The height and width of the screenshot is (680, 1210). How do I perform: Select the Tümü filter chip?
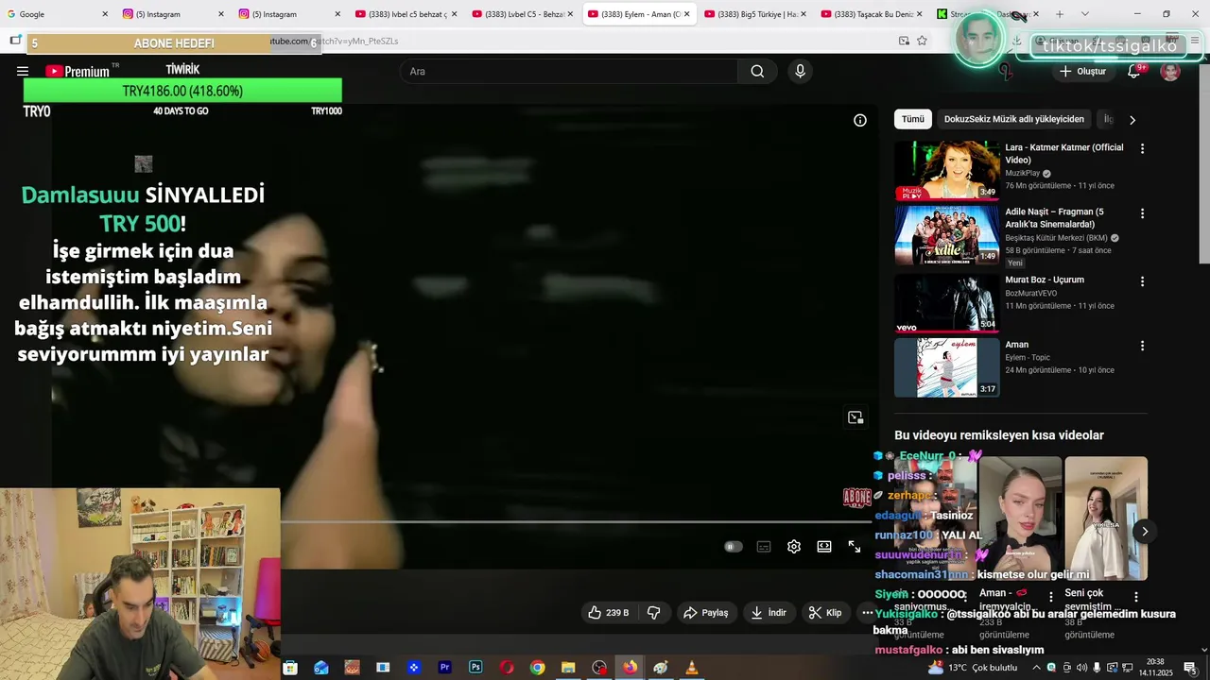tap(913, 119)
